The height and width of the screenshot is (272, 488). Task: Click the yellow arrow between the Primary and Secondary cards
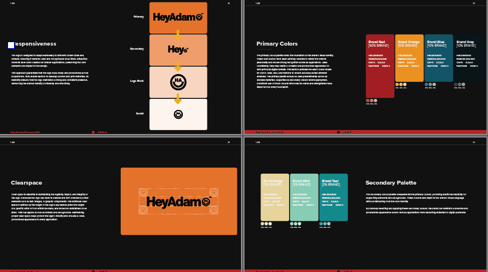pos(178,35)
